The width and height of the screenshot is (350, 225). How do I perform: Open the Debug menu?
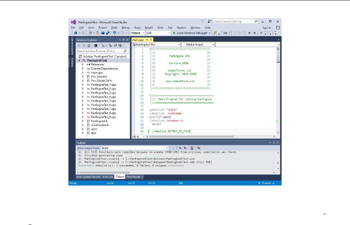125,28
